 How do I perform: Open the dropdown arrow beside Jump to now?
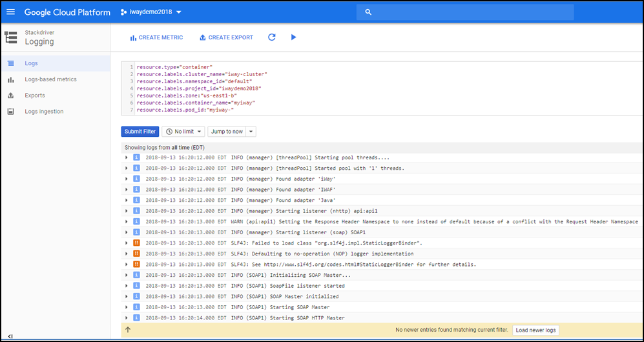pyautogui.click(x=251, y=132)
